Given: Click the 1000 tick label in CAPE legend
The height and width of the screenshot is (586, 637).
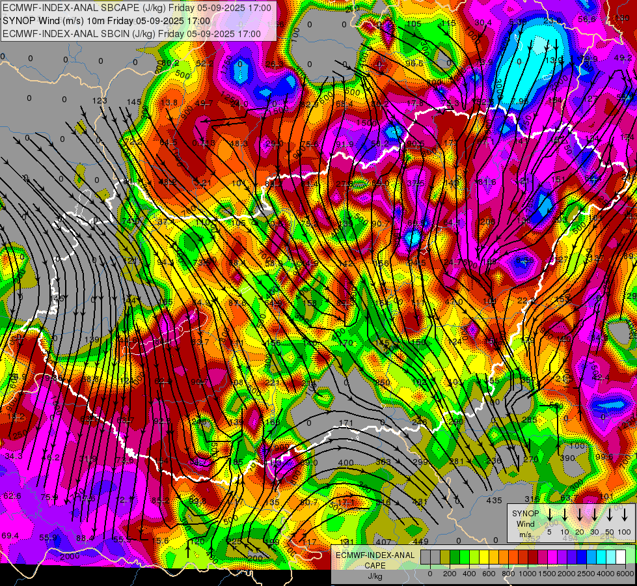Looking at the screenshot, I should [x=528, y=574].
